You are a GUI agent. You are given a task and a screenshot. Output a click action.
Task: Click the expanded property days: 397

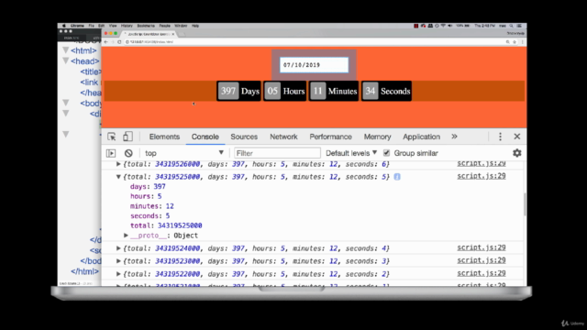tap(148, 186)
